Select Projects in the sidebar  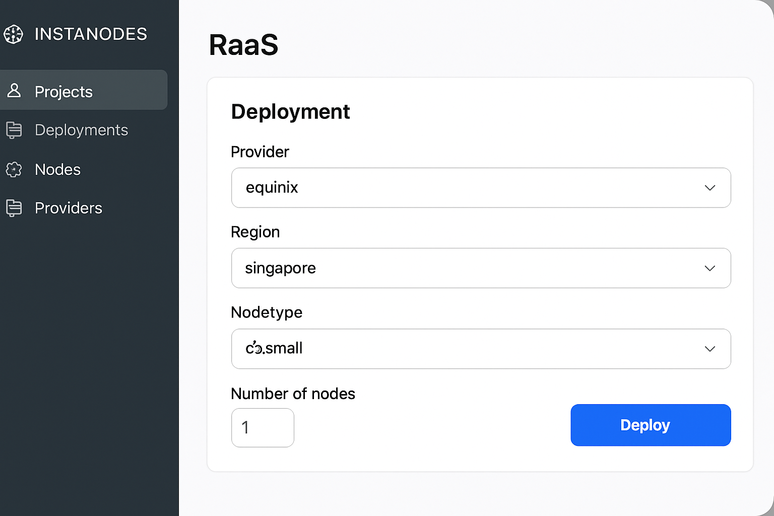tap(63, 91)
